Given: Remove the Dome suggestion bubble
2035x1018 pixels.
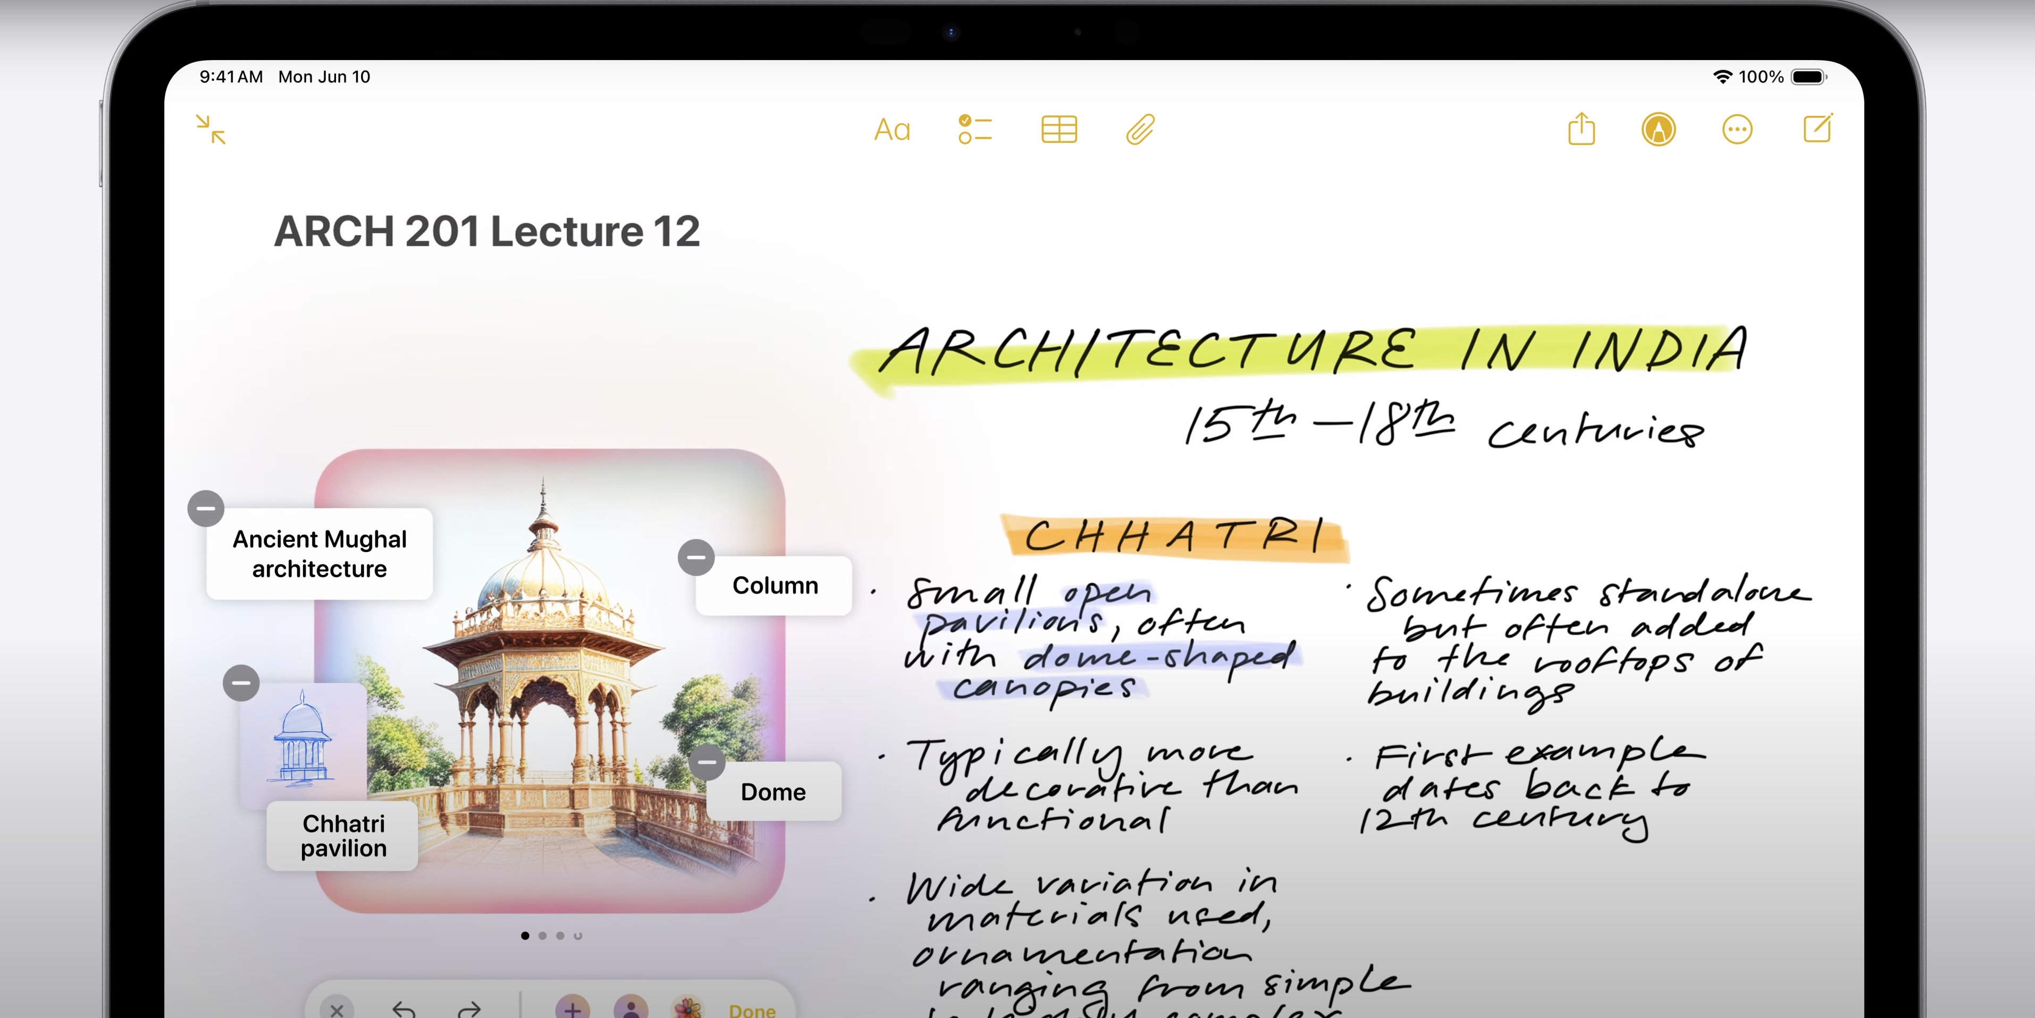Looking at the screenshot, I should pyautogui.click(x=707, y=762).
